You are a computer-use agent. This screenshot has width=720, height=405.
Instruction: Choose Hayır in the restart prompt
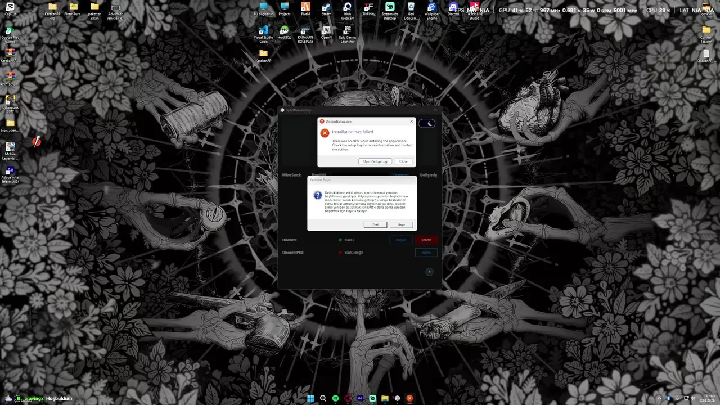point(401,224)
